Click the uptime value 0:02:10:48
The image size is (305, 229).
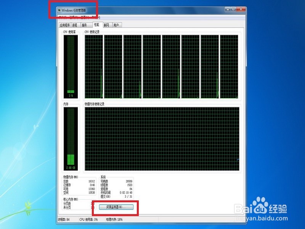[126, 193]
